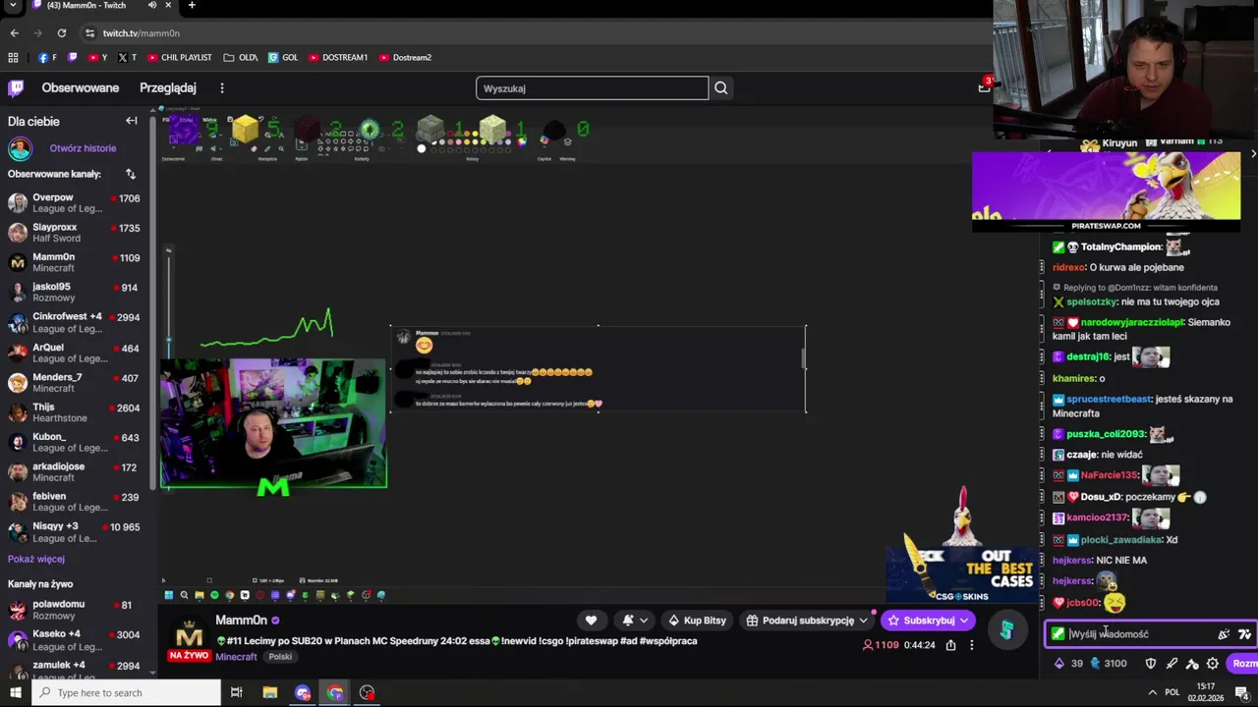Click the hammer moderation tools icon
This screenshot has width=1258, height=707.
[x=1192, y=664]
